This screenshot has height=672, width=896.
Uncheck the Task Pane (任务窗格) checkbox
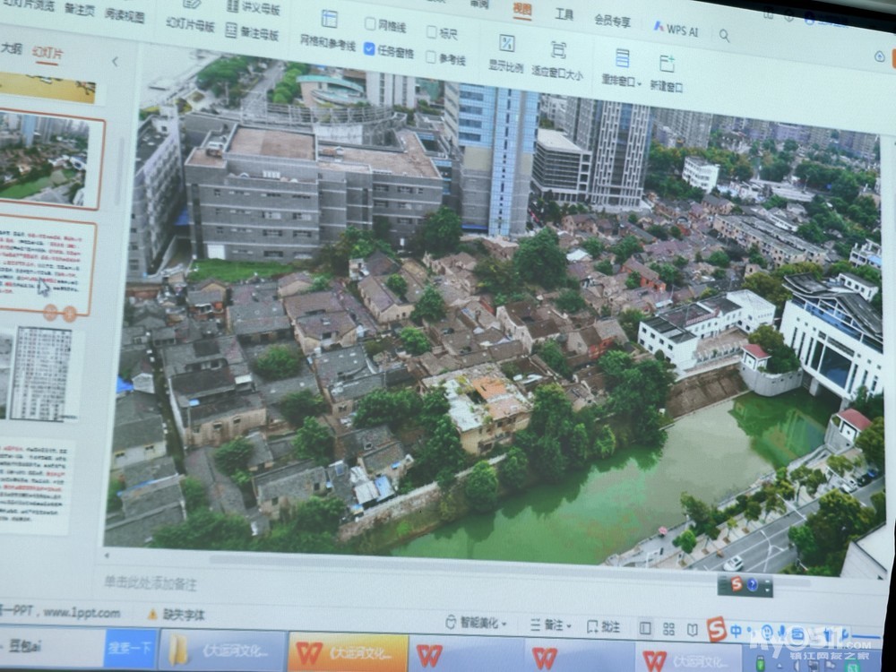click(369, 49)
